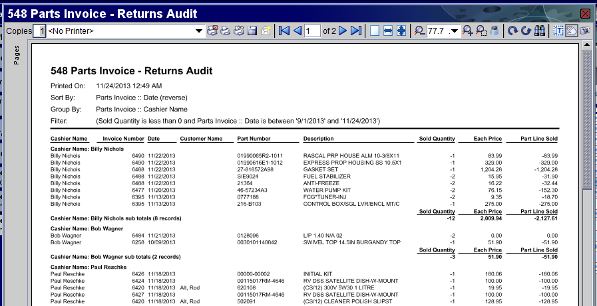Open the <No Printer> printer dropdown
The height and width of the screenshot is (306, 597).
[x=199, y=31]
